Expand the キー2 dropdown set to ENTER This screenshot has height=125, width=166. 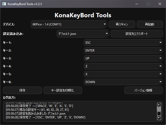point(123,51)
